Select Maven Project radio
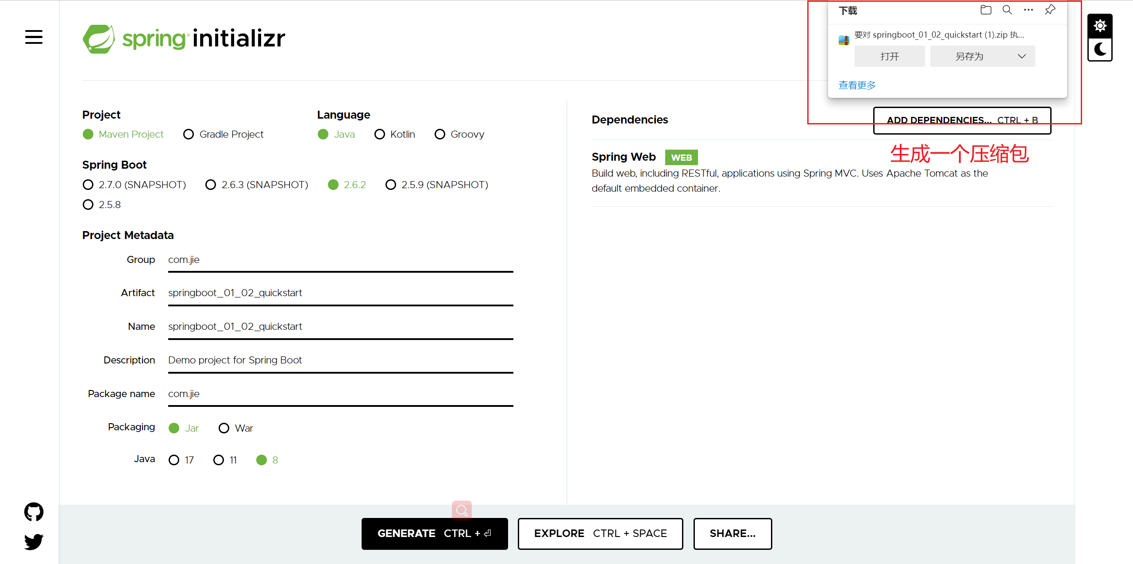The width and height of the screenshot is (1133, 564). (123, 134)
